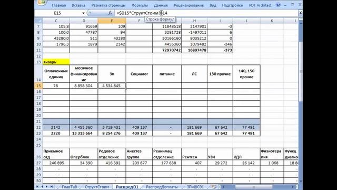Screen dimensions: 337x190
Task: Click bold total cell 16897478
Action: tap(194, 50)
